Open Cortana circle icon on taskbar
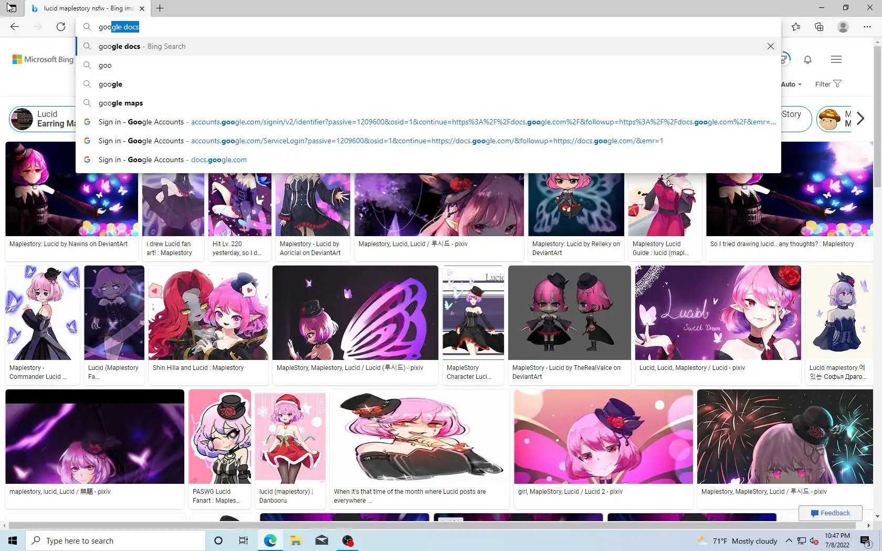The image size is (882, 551). tap(218, 541)
